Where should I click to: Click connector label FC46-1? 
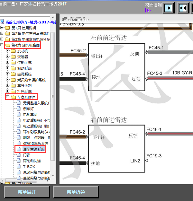pyautogui.click(x=154, y=129)
